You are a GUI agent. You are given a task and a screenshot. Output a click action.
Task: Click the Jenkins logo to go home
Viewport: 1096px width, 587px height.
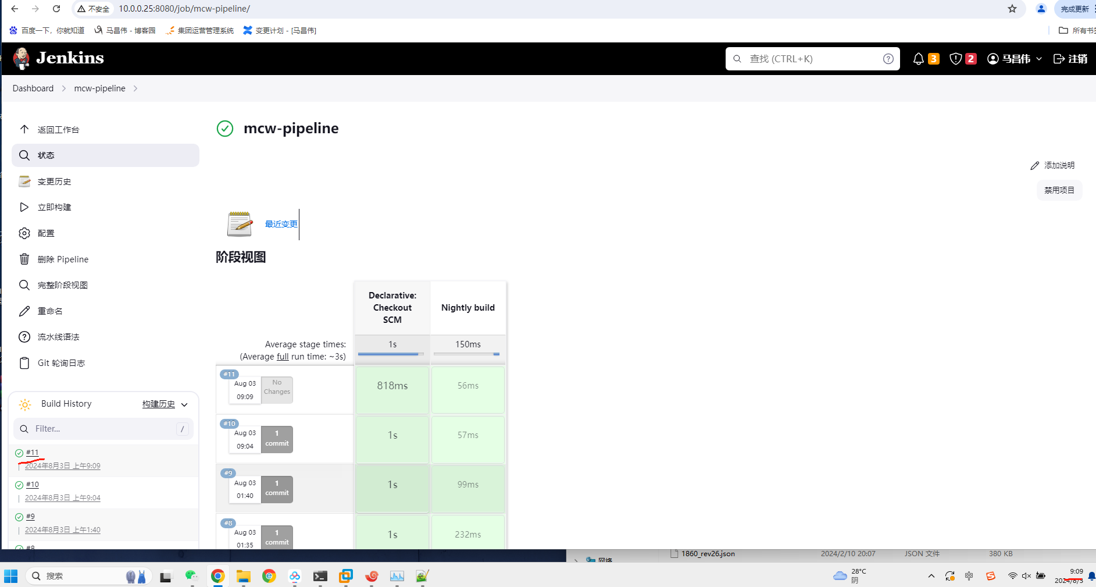58,58
